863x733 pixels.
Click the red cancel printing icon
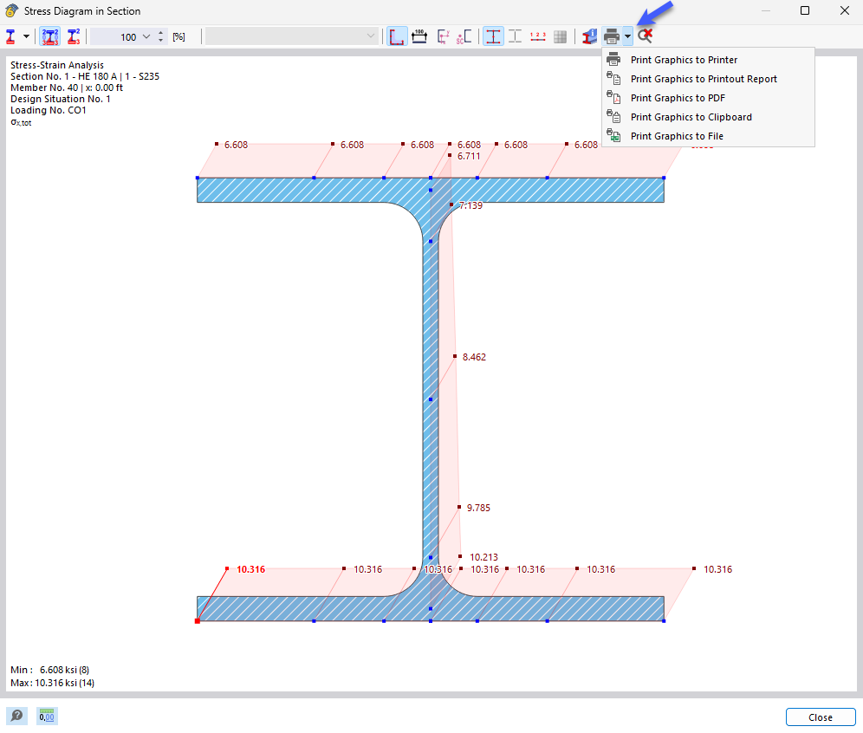pyautogui.click(x=644, y=36)
